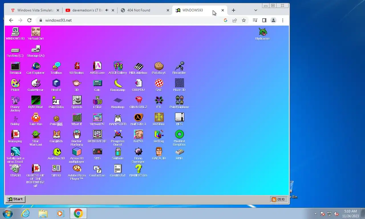This screenshot has width=365, height=219.
Task: Mute the davemadson tab audio icon
Action: 107,10
